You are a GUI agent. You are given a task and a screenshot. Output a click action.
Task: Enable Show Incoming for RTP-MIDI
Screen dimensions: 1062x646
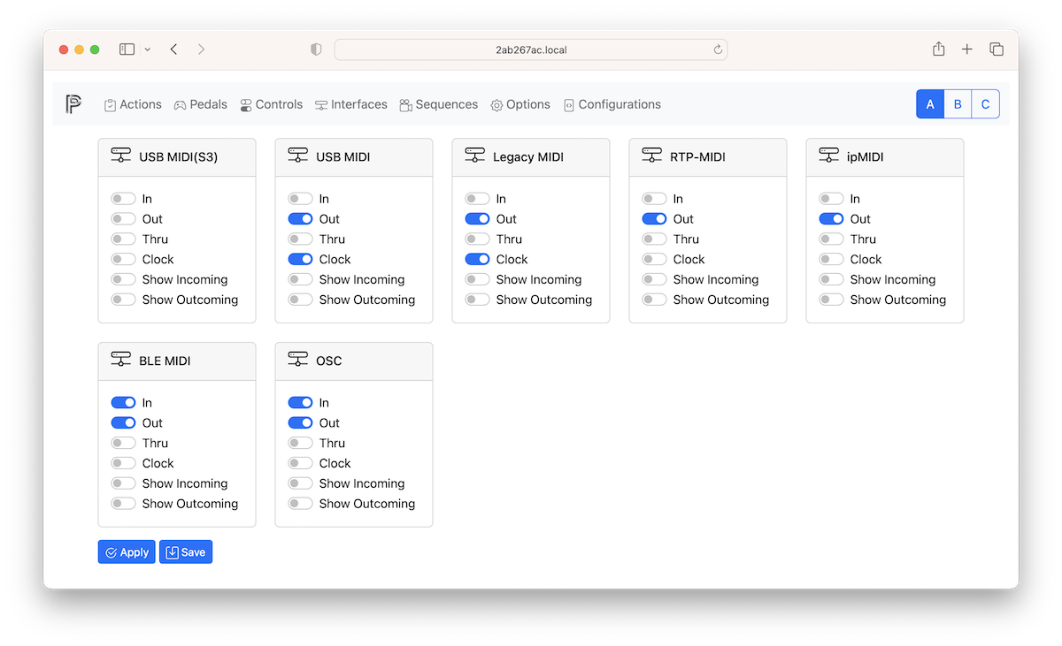(x=654, y=280)
